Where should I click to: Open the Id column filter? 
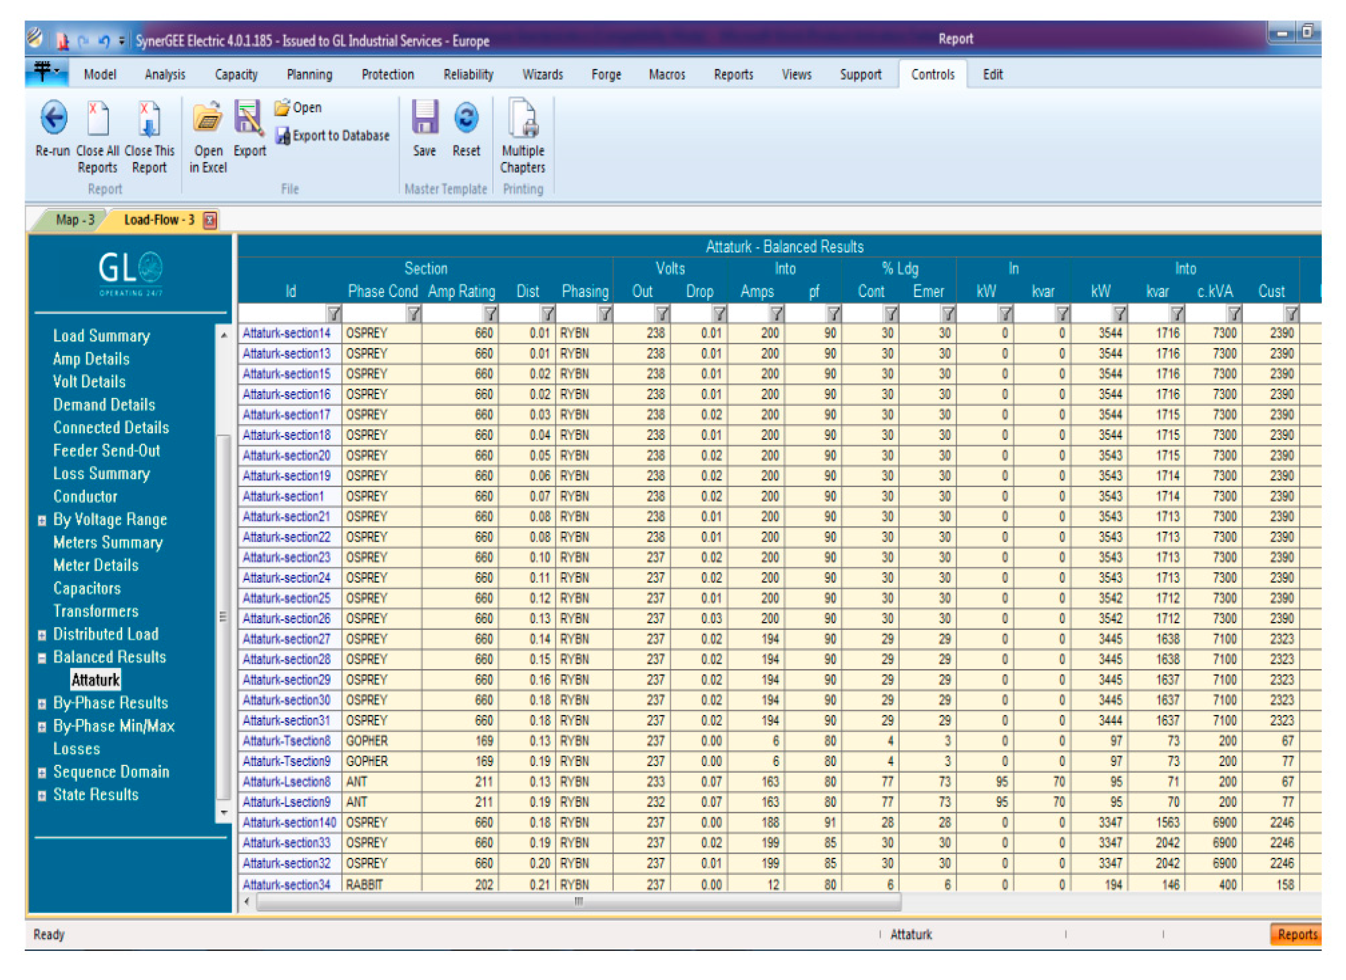pyautogui.click(x=334, y=313)
